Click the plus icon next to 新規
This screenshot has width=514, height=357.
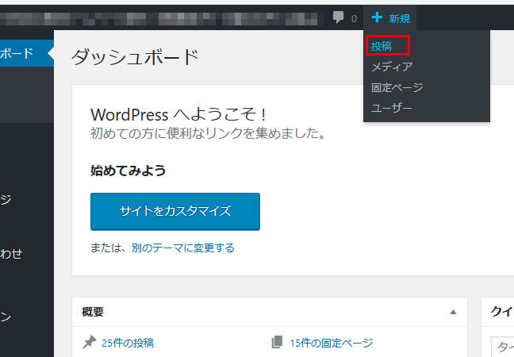click(377, 17)
